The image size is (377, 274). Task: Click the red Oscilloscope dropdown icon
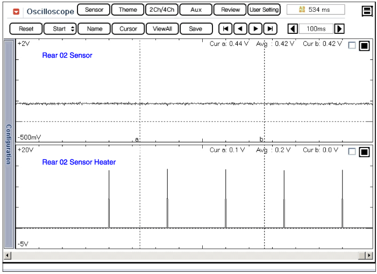[16, 11]
